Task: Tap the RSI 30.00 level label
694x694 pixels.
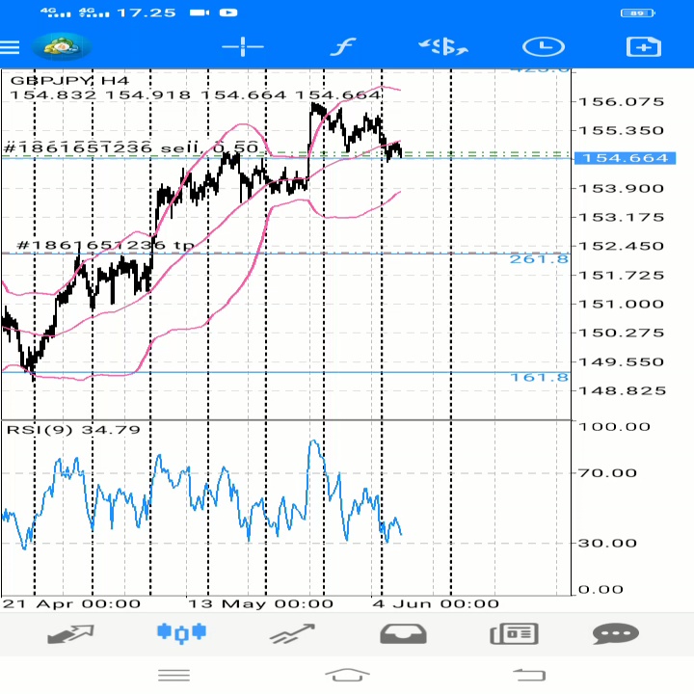Action: coord(607,543)
